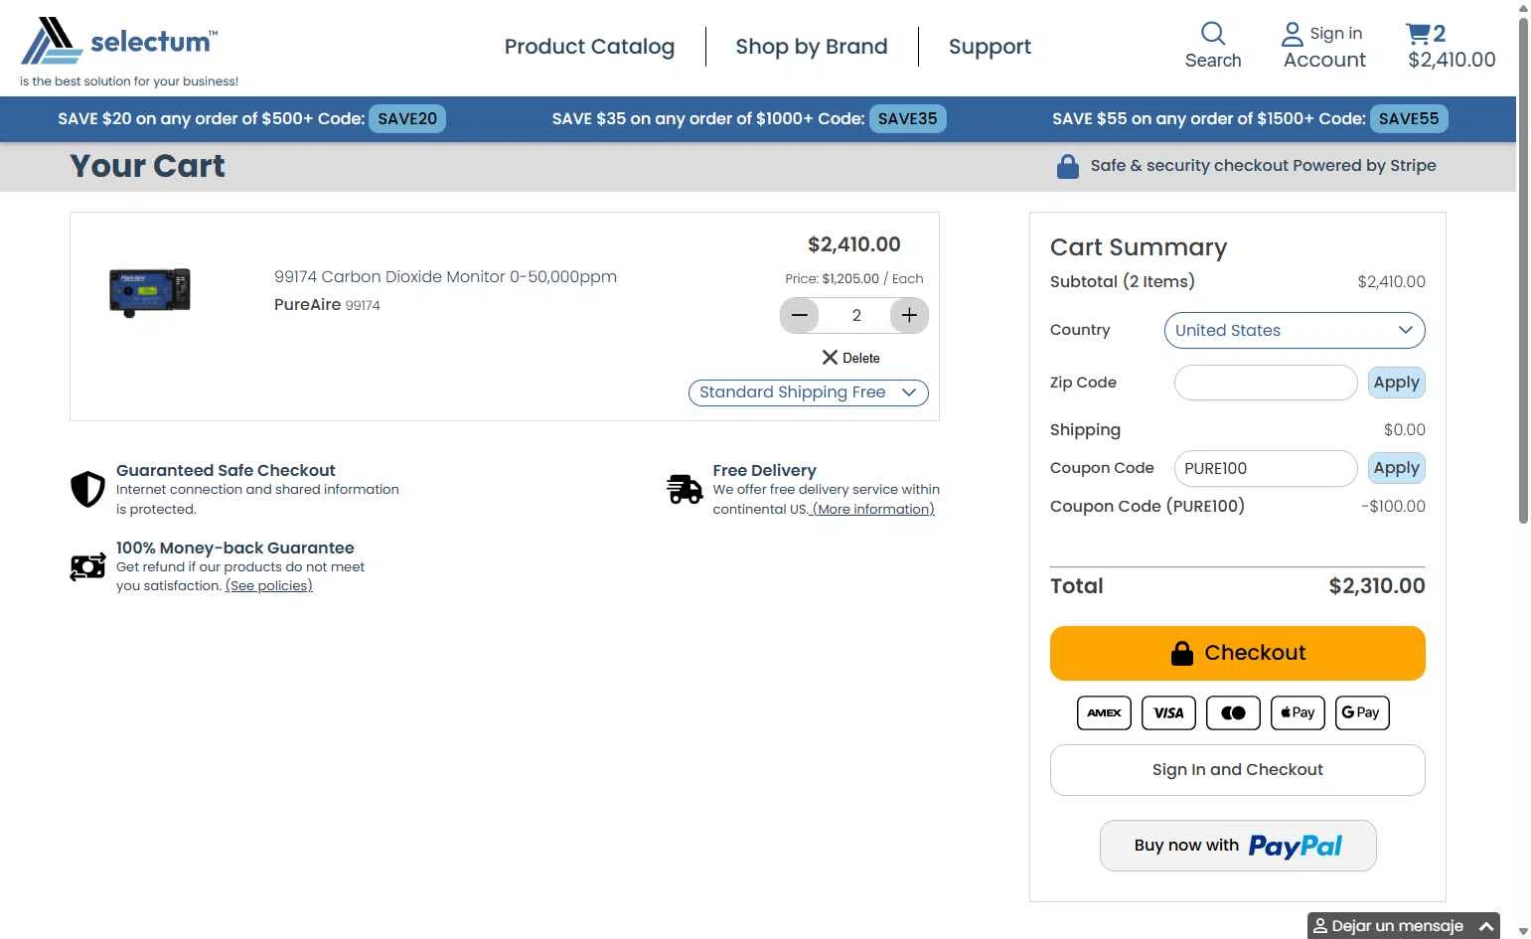The image size is (1531, 939).
Task: Open the Support menu
Action: point(990,47)
